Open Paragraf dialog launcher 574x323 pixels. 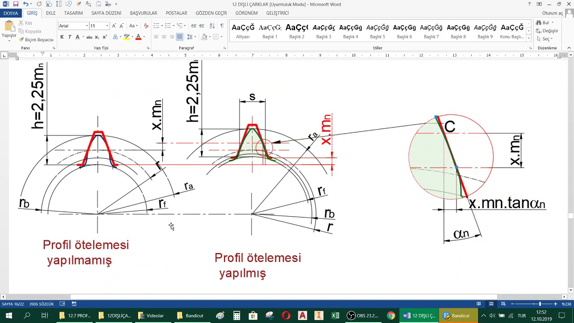(x=225, y=48)
